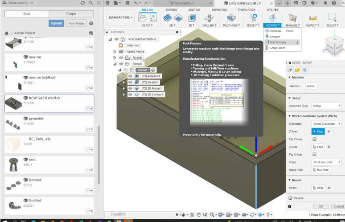Open the Stock tab icon in the Setup dialog

297,70
